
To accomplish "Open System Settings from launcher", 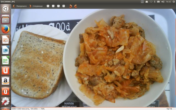I will pyautogui.click(x=5, y=101).
